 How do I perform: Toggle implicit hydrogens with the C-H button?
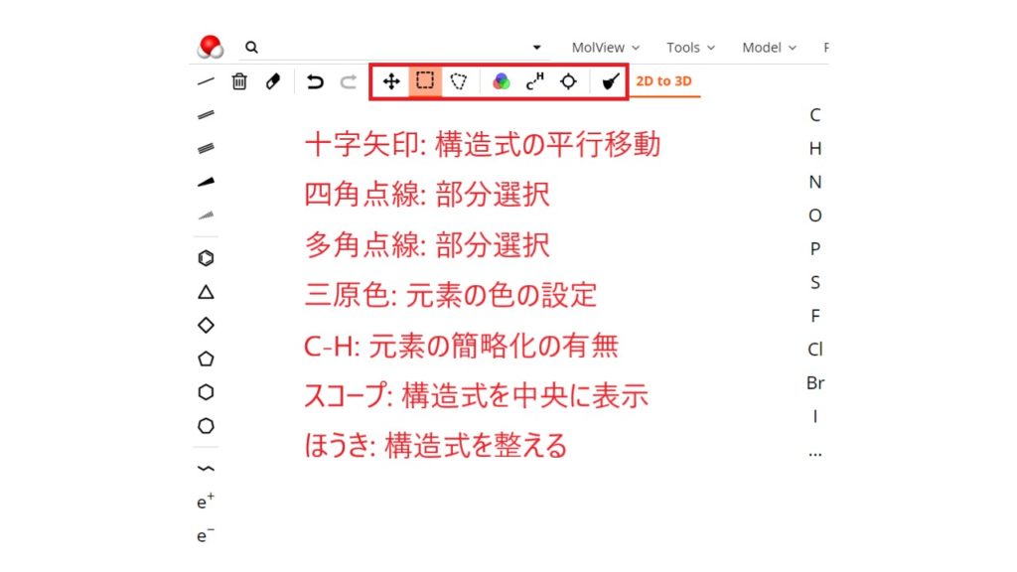(x=534, y=81)
